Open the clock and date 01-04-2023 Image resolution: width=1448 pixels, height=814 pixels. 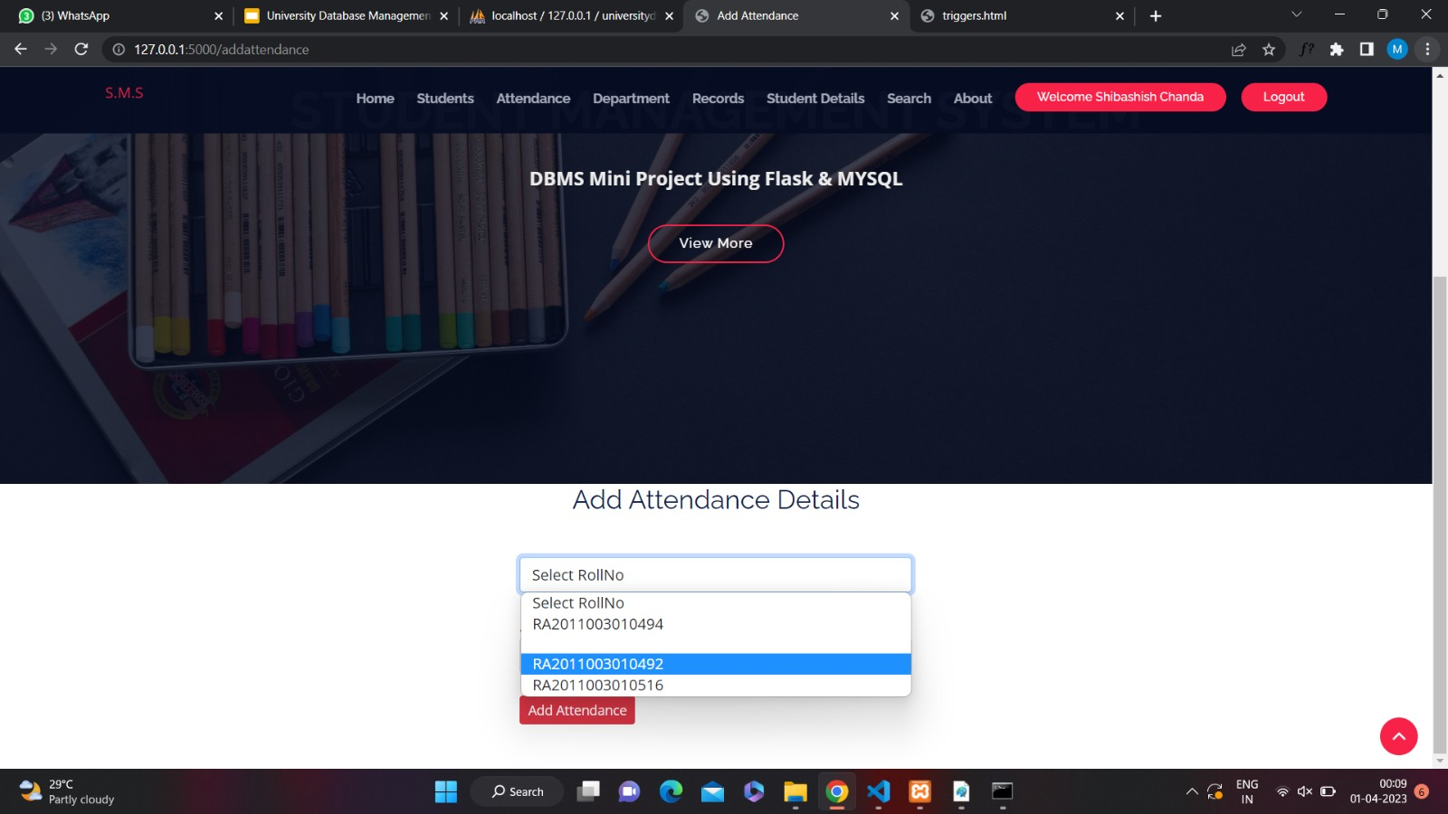point(1378,791)
